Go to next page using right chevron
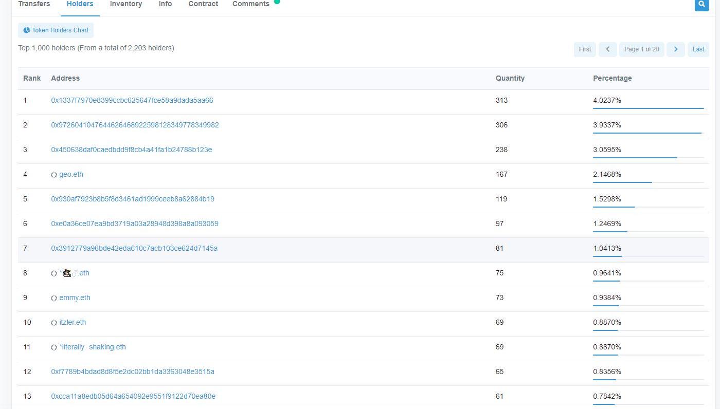The width and height of the screenshot is (720, 409). coord(675,49)
